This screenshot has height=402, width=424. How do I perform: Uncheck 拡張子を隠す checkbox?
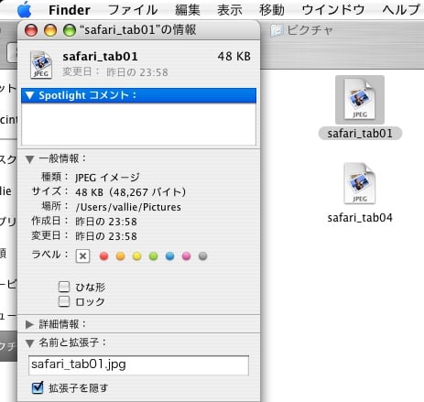pyautogui.click(x=38, y=387)
